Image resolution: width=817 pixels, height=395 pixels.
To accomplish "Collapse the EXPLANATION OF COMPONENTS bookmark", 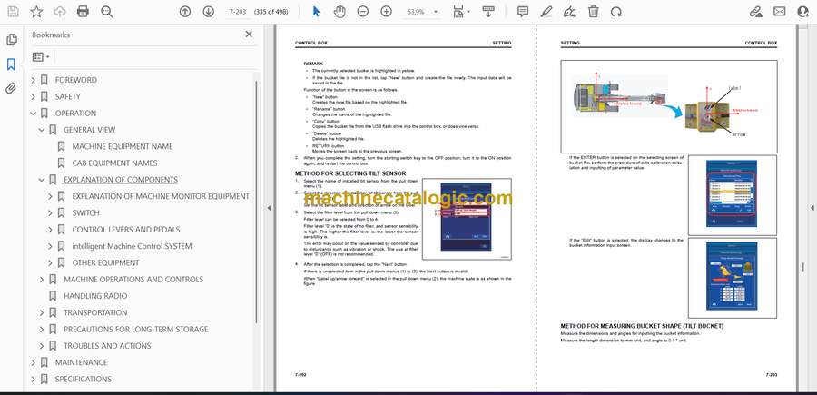I will pos(42,180).
